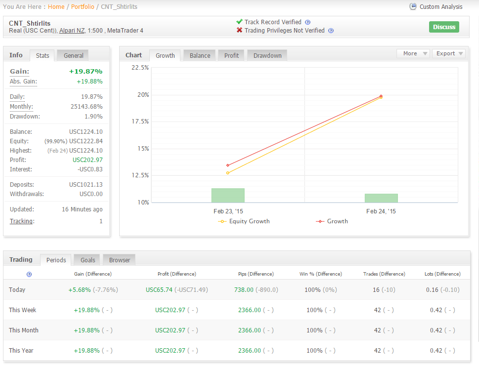Click the Equity value USC1222.84
Viewport: 479px width, 367px height.
pyautogui.click(x=86, y=141)
